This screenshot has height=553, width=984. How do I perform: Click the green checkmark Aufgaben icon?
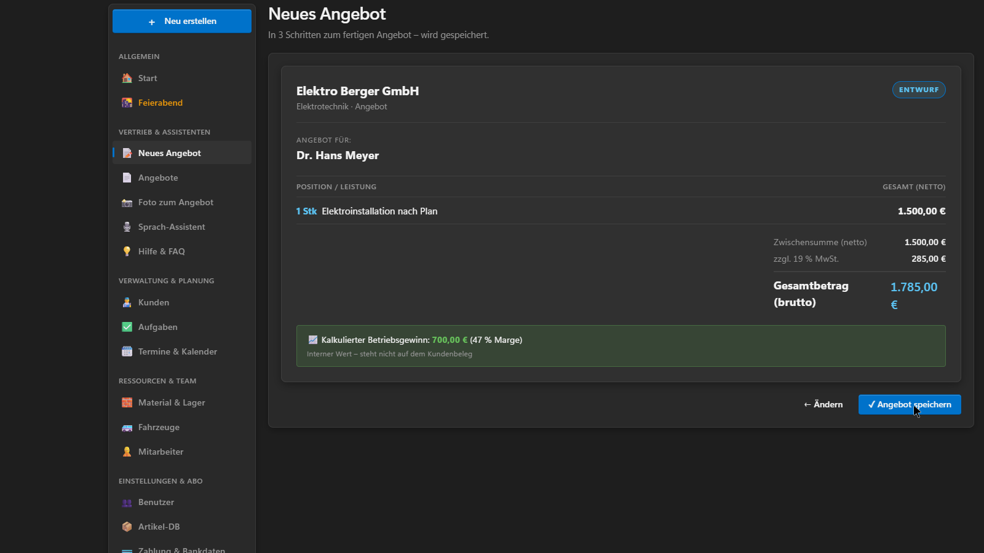(x=127, y=327)
